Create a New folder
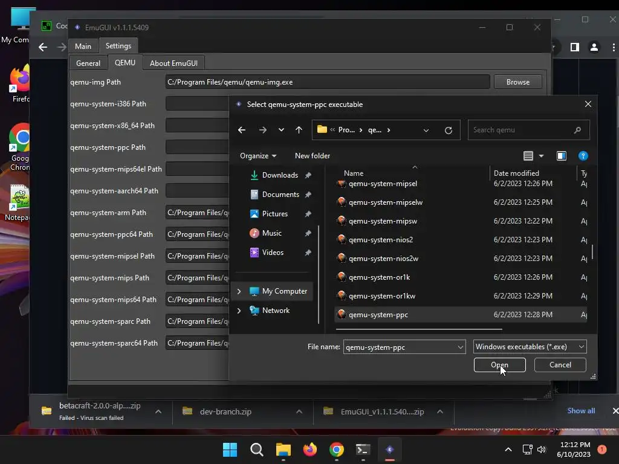Image resolution: width=619 pixels, height=464 pixels. click(x=313, y=156)
